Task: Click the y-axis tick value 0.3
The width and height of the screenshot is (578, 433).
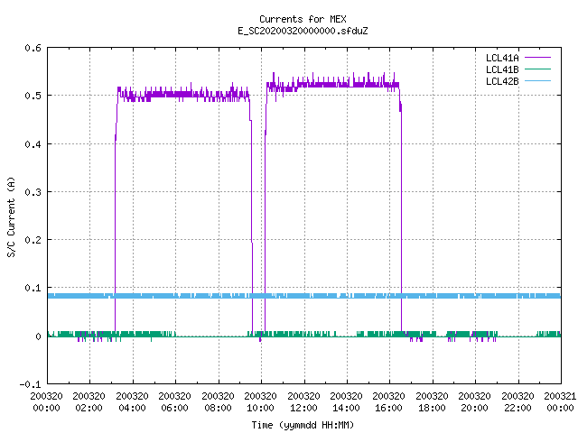Action: (33, 192)
